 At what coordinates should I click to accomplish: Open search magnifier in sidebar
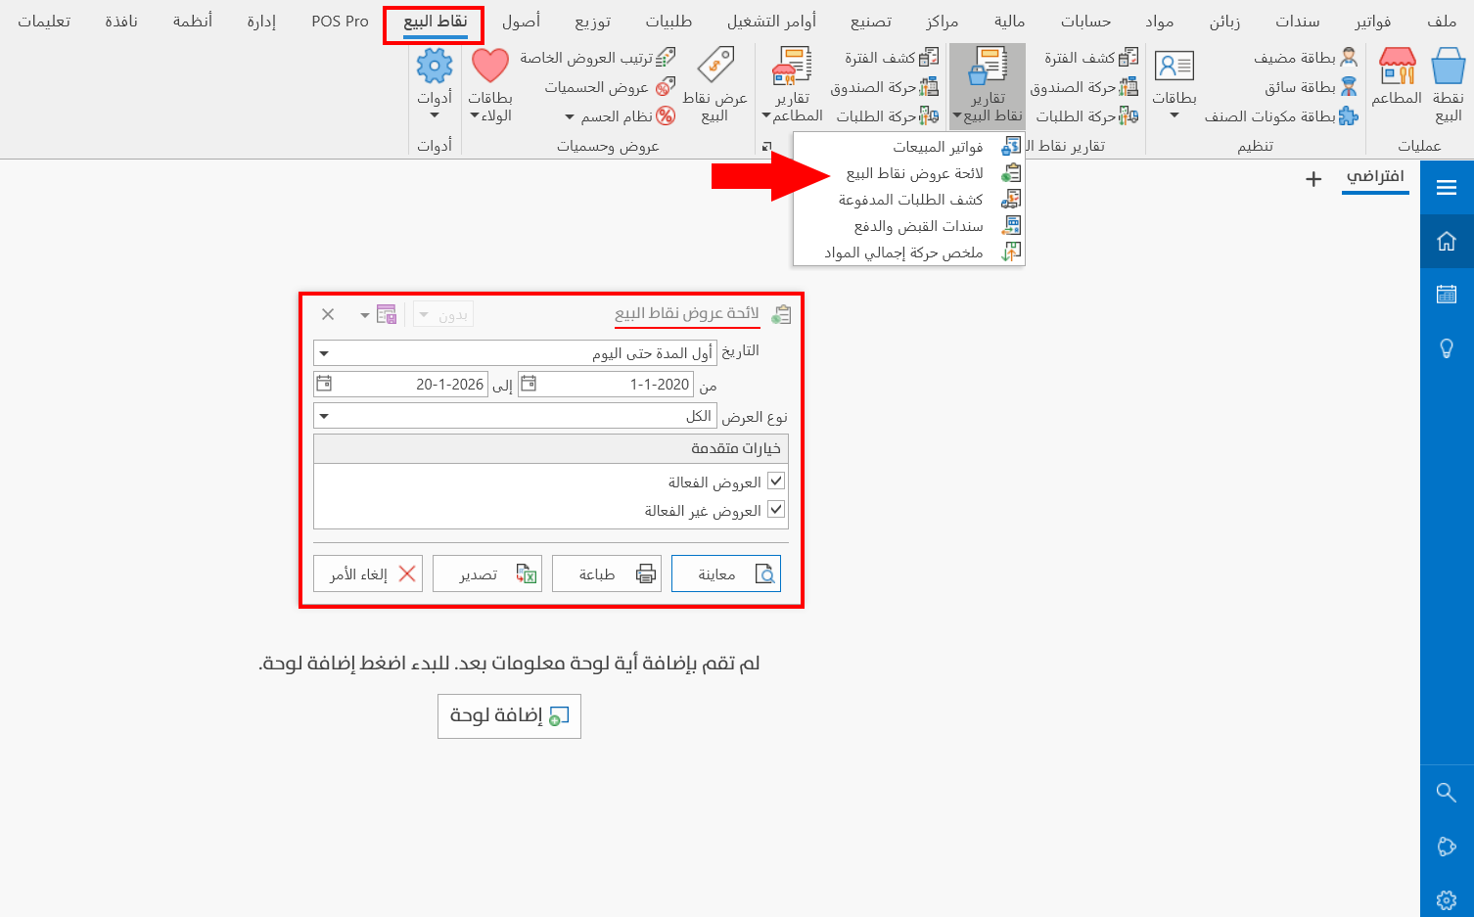click(1447, 792)
